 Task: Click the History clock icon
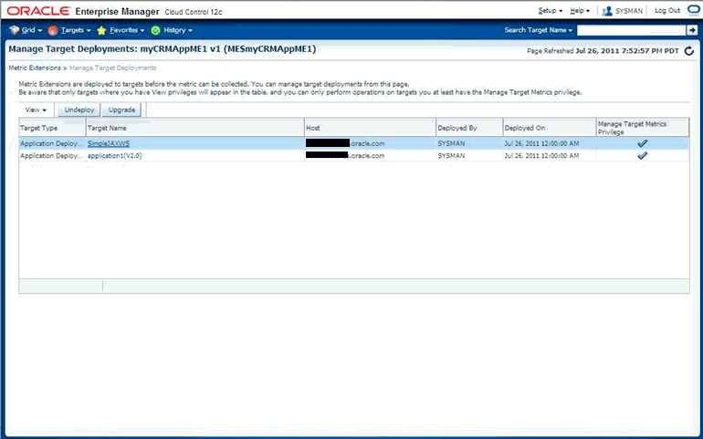pos(155,30)
